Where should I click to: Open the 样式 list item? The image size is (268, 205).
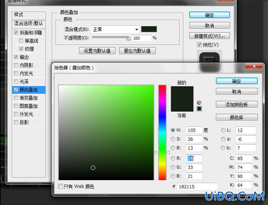(29, 15)
